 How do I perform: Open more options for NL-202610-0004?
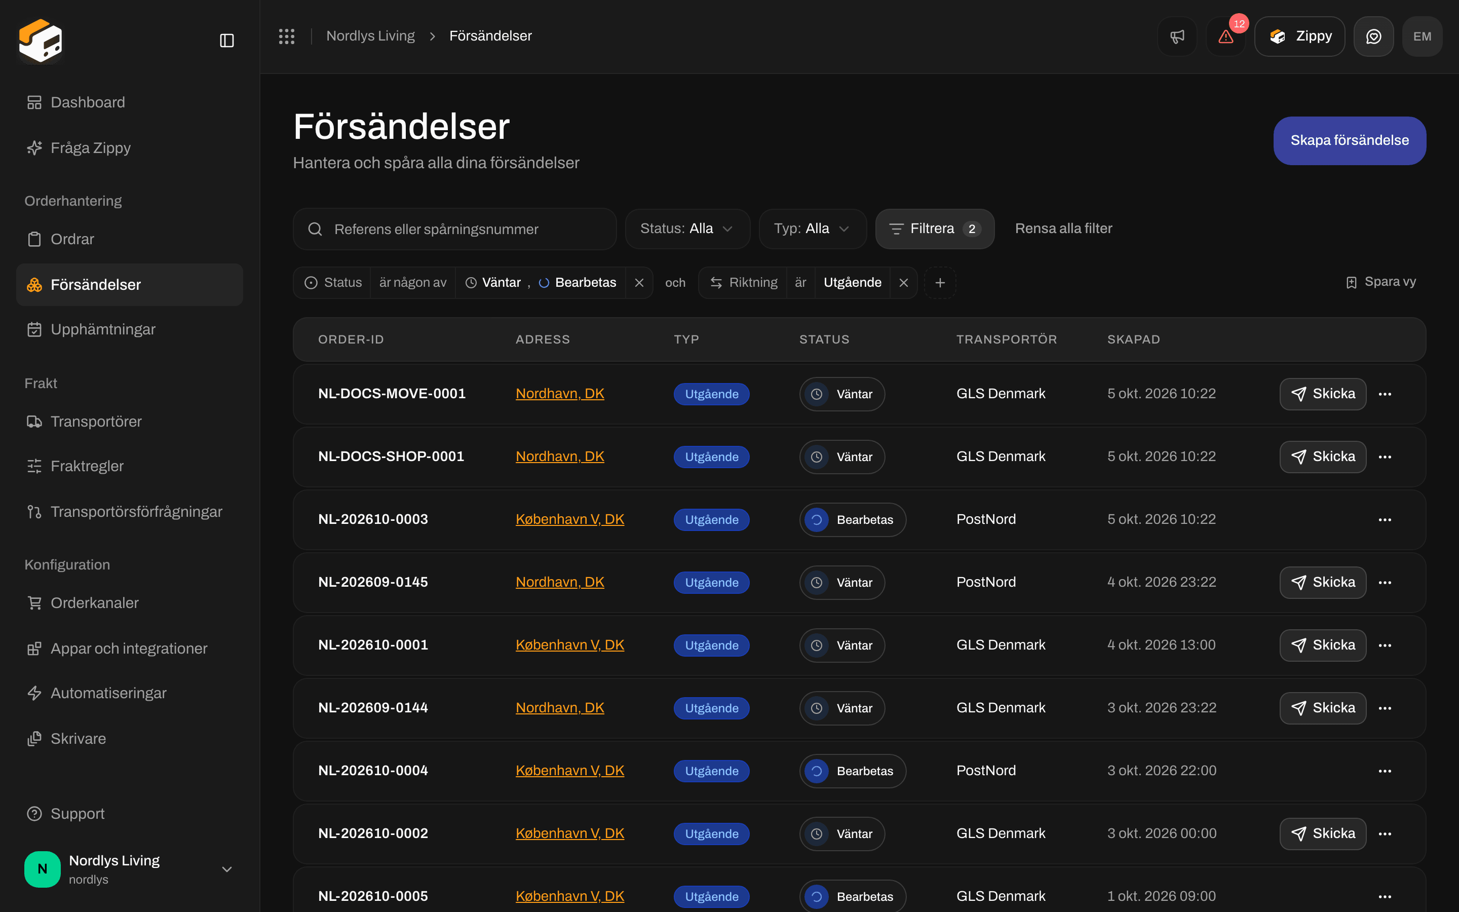click(1385, 771)
